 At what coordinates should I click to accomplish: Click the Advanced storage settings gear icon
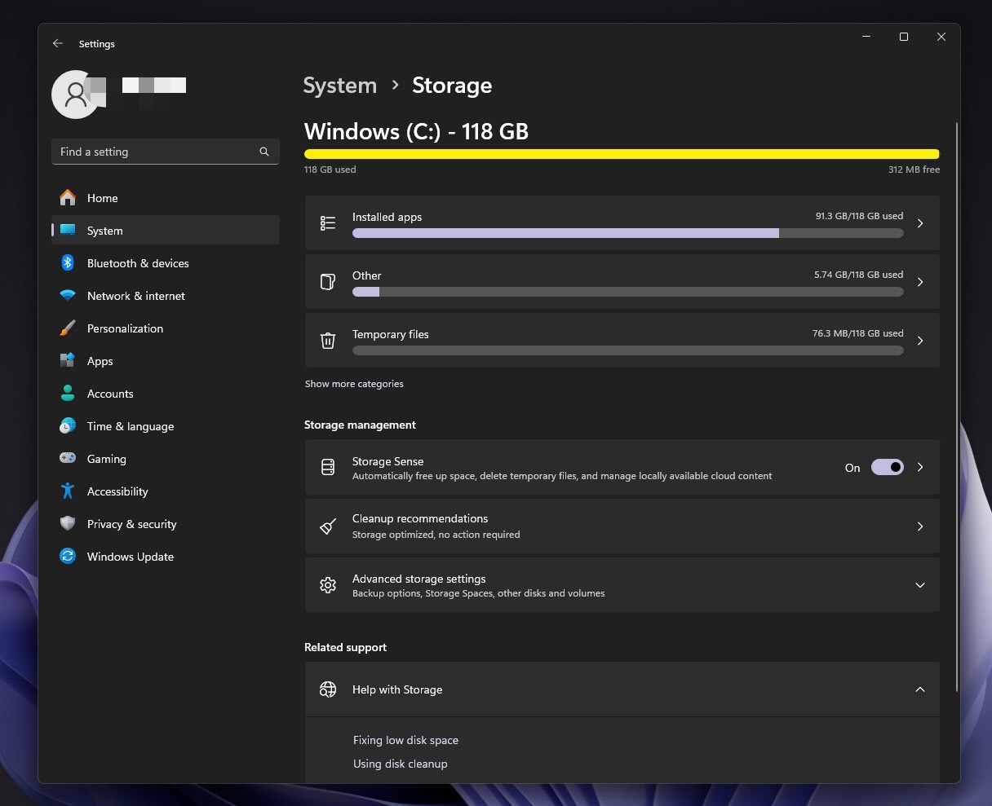pos(328,585)
